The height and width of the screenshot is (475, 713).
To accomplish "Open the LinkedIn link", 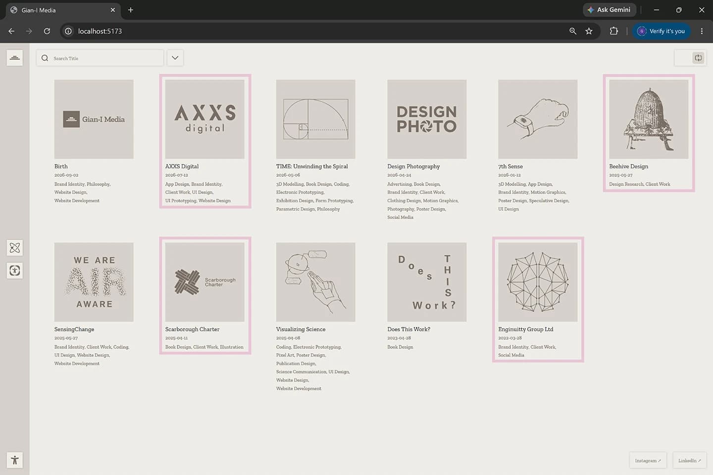I will tap(690, 460).
